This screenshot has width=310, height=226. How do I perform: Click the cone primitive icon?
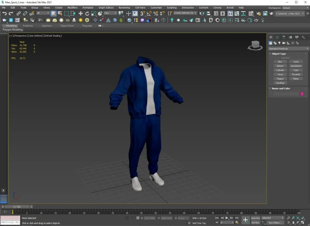pyautogui.click(x=74, y=20)
